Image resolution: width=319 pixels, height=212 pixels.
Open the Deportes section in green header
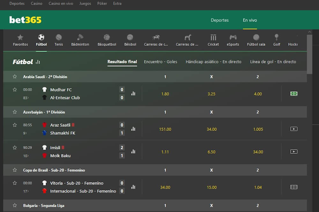click(220, 20)
